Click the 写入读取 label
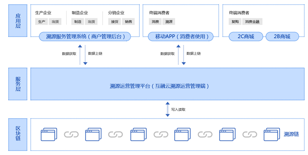 178,109
